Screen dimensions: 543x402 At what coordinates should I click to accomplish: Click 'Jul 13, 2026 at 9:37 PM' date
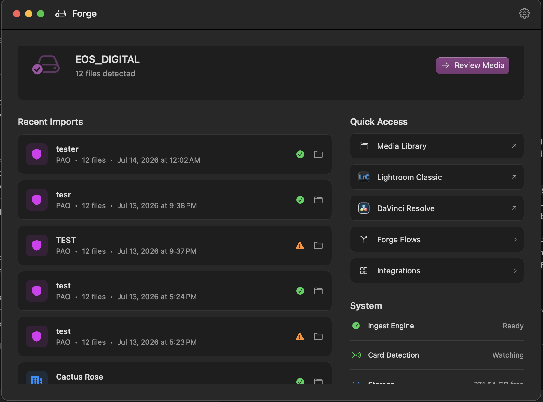157,251
